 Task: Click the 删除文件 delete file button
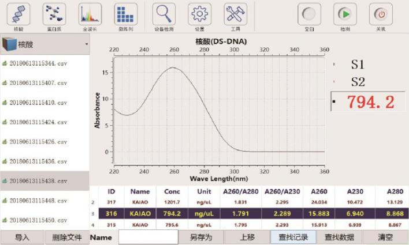(67, 237)
